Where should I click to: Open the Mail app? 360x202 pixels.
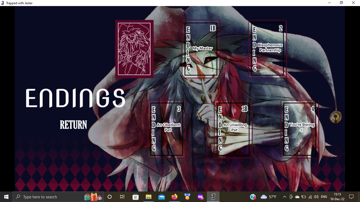click(x=162, y=197)
